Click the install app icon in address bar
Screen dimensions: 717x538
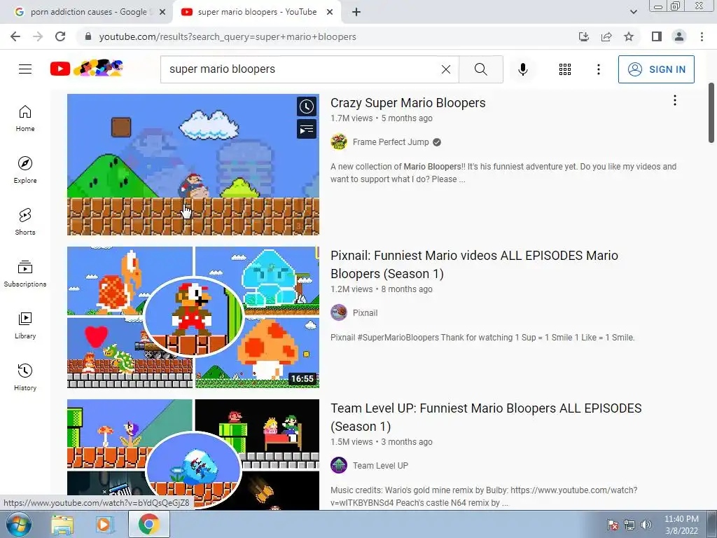(x=583, y=36)
